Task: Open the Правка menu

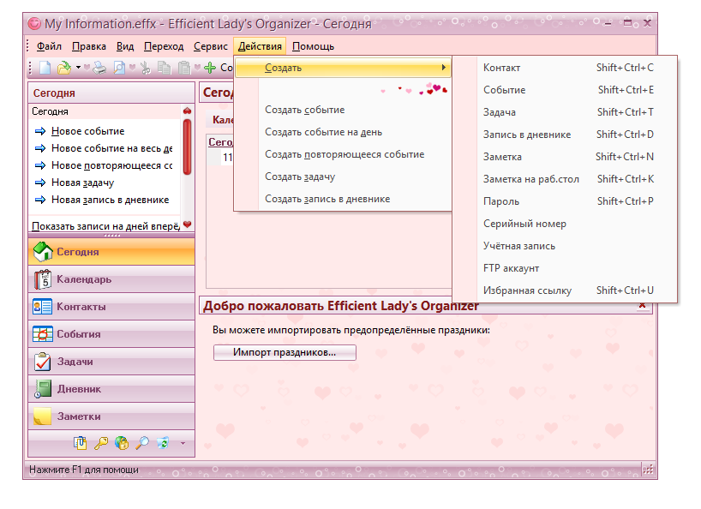Action: tap(89, 46)
